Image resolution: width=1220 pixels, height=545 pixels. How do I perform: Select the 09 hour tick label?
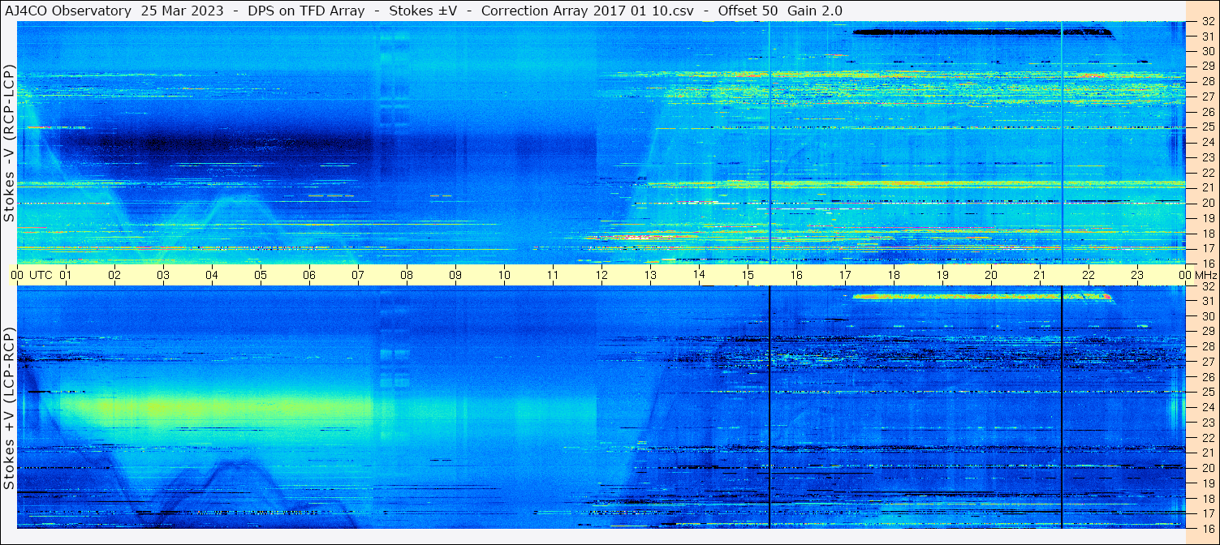pyautogui.click(x=455, y=275)
